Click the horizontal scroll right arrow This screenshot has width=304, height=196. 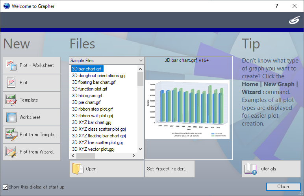pyautogui.click(x=134, y=155)
